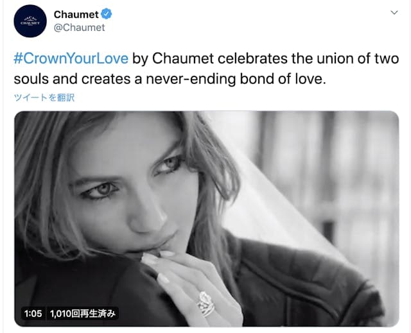Click the 1,010回再生済み view count
The image size is (411, 333).
tap(82, 314)
